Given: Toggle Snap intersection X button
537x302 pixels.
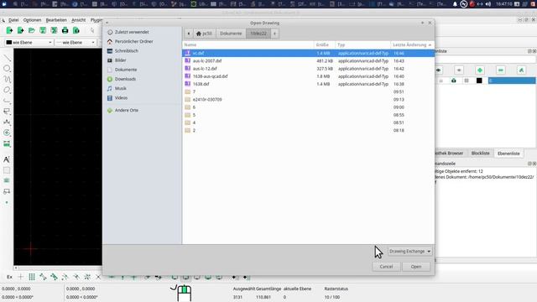Looking at the screenshot, I should point(98,277).
